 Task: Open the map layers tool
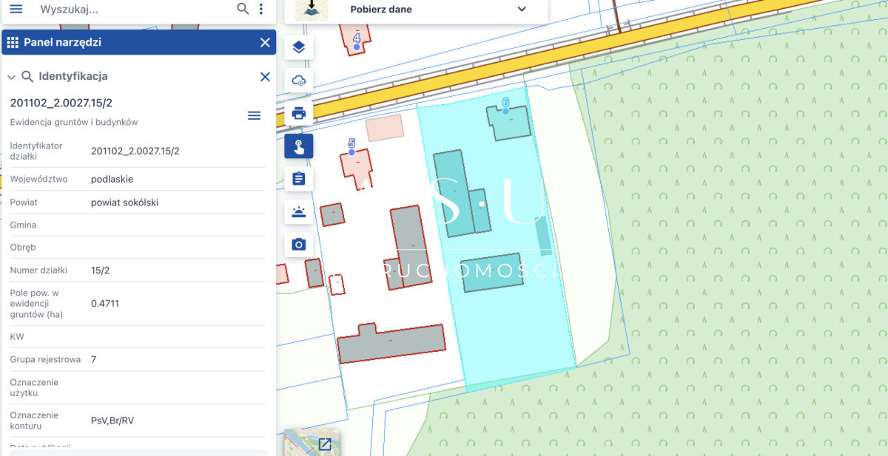pos(299,47)
